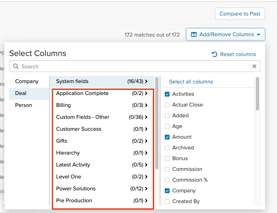The height and width of the screenshot is (213, 277).
Task: Click the Compare to Past button
Action: click(240, 14)
